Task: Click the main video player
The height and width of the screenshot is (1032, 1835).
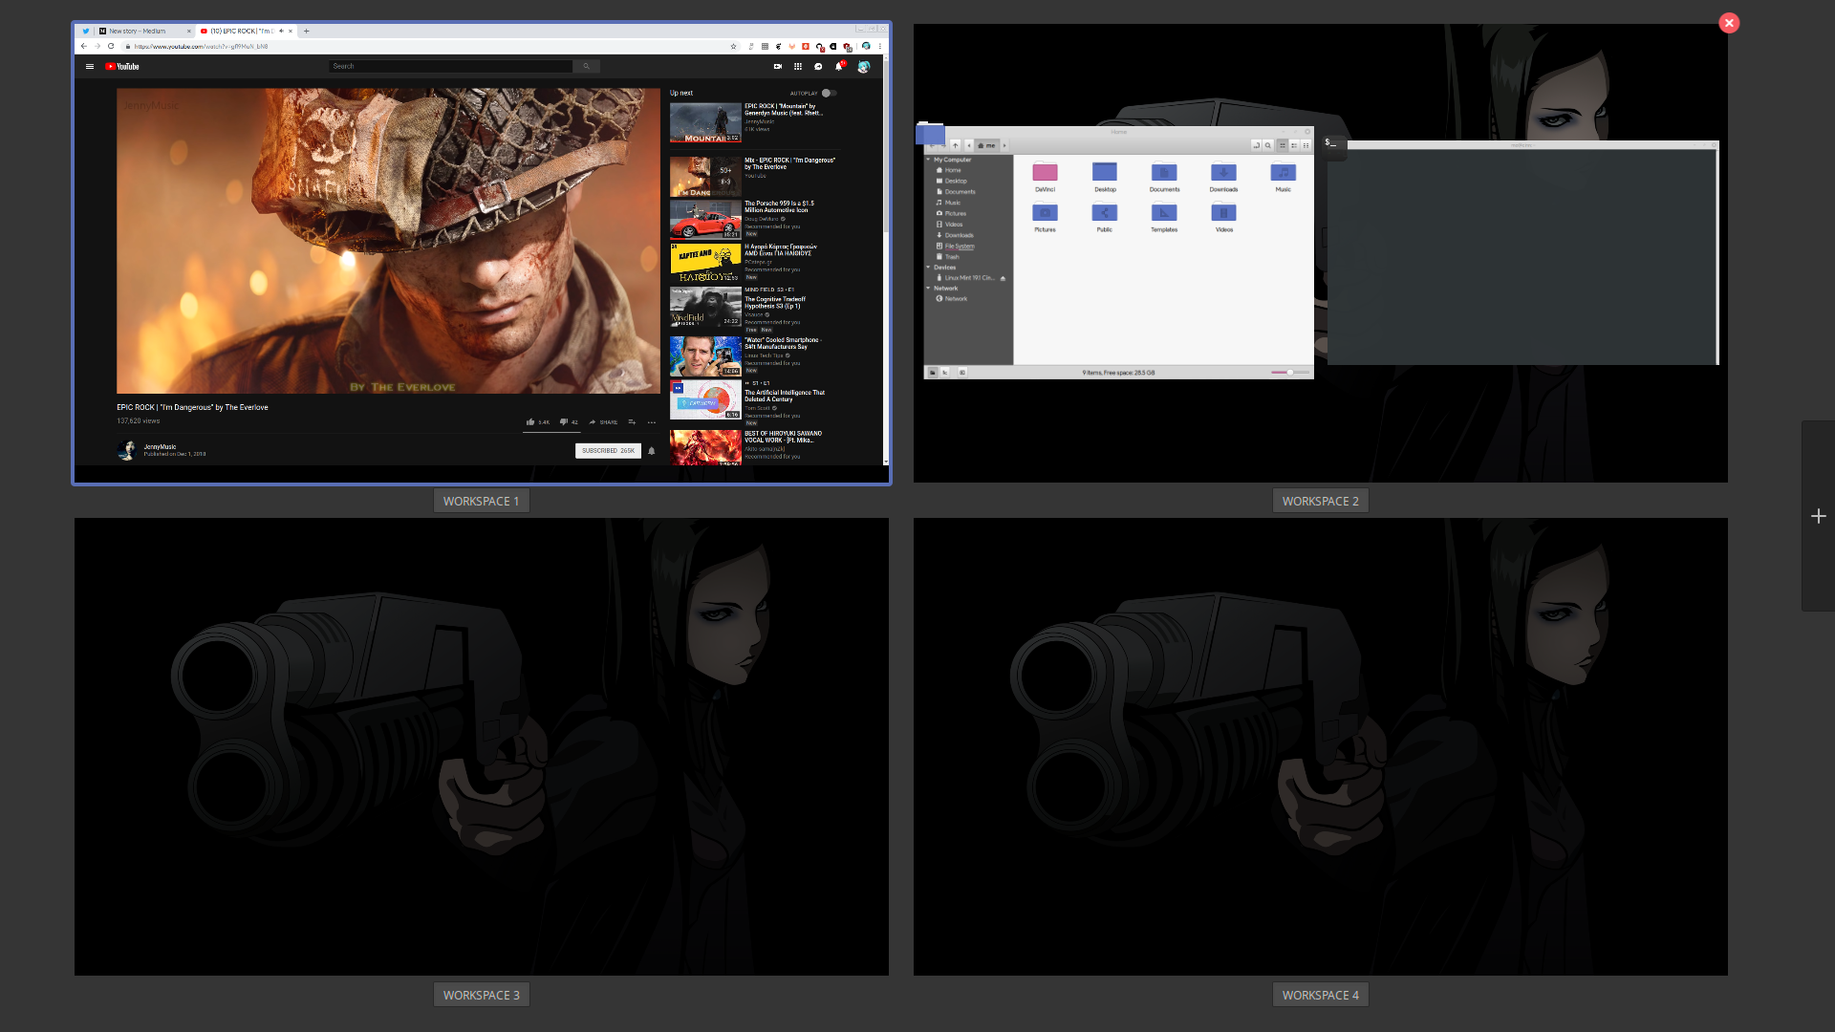Action: point(388,241)
